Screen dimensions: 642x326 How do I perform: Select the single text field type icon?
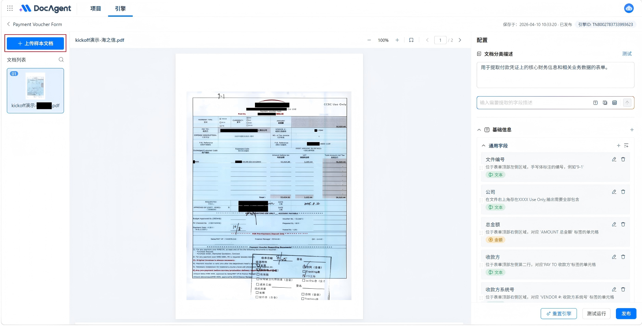(595, 103)
